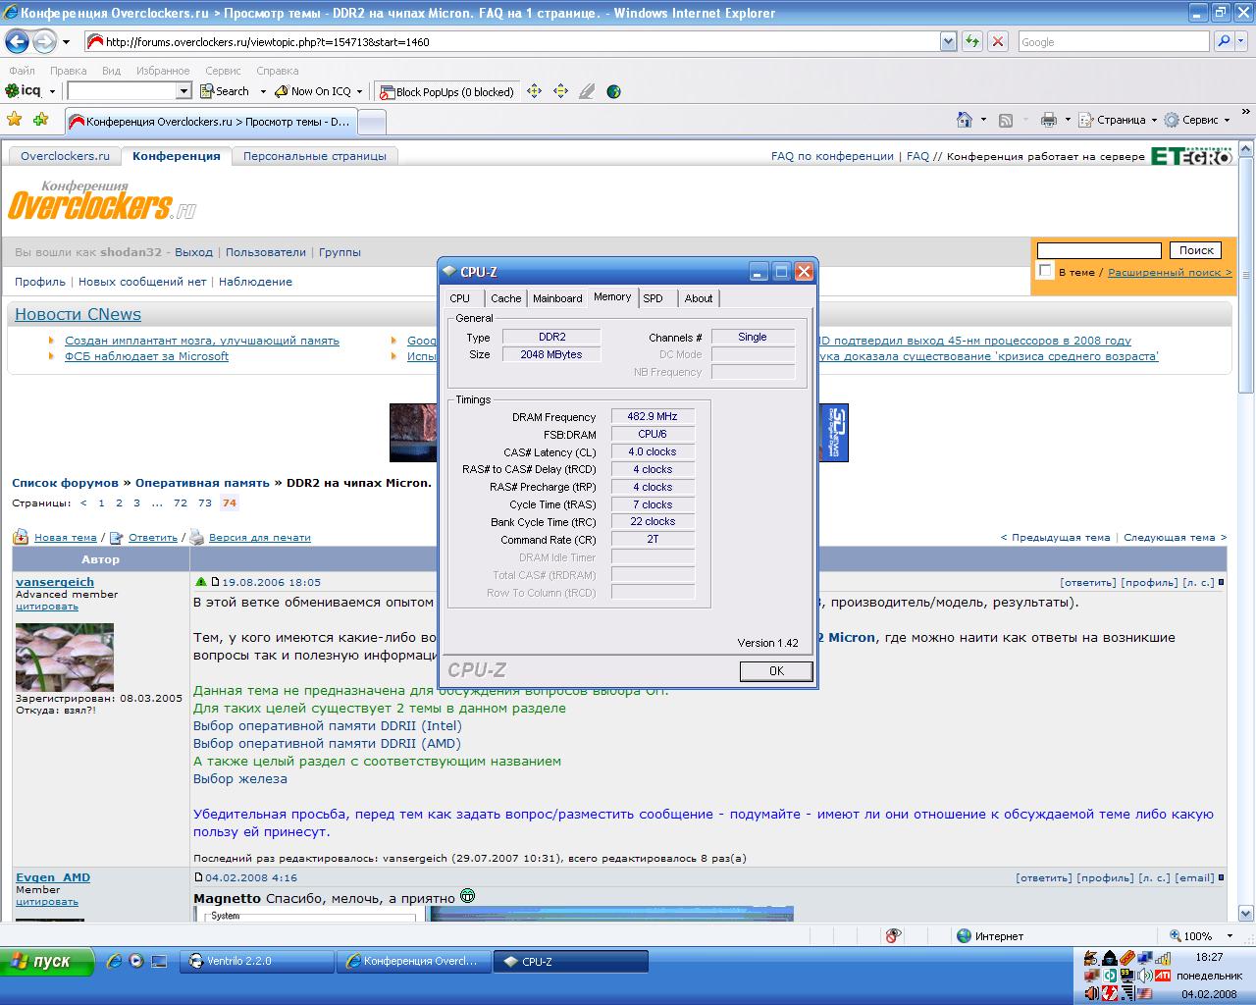The image size is (1256, 1005).
Task: Open the Mainboard tab in CPU-Z
Action: click(x=557, y=298)
